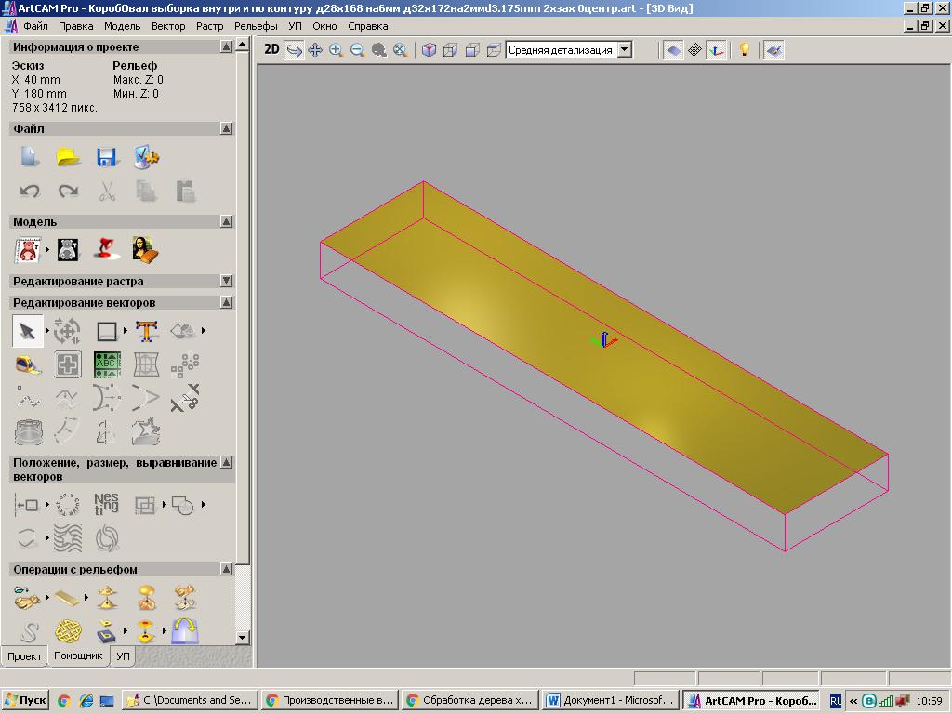Screen dimensions: 952x714
Task: Click the gold celtic knot relief icon
Action: coord(68,632)
